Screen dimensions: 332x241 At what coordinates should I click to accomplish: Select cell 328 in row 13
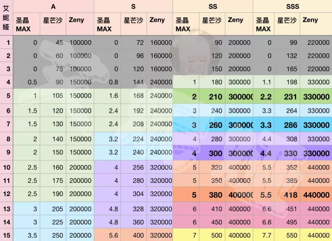134,209
